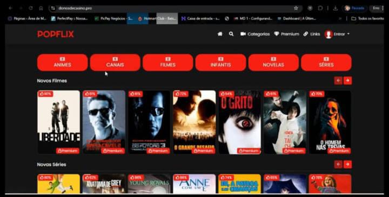Open the Páginas - Área de M bookmark
The width and height of the screenshot is (389, 197).
[27, 18]
